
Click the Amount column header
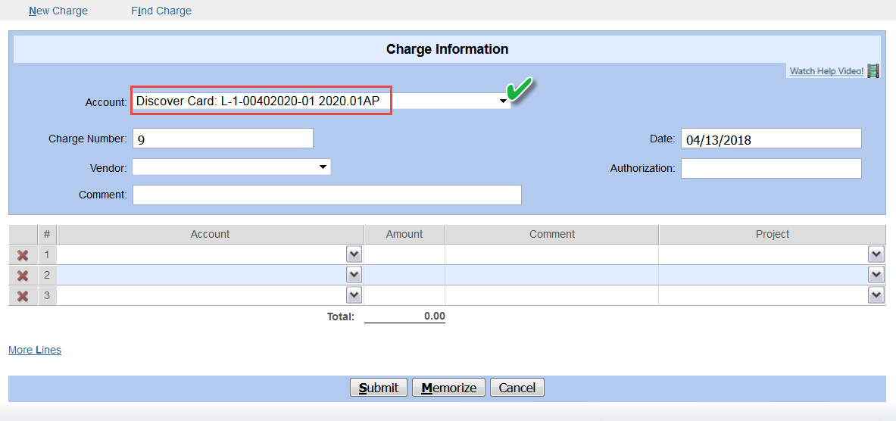[404, 234]
